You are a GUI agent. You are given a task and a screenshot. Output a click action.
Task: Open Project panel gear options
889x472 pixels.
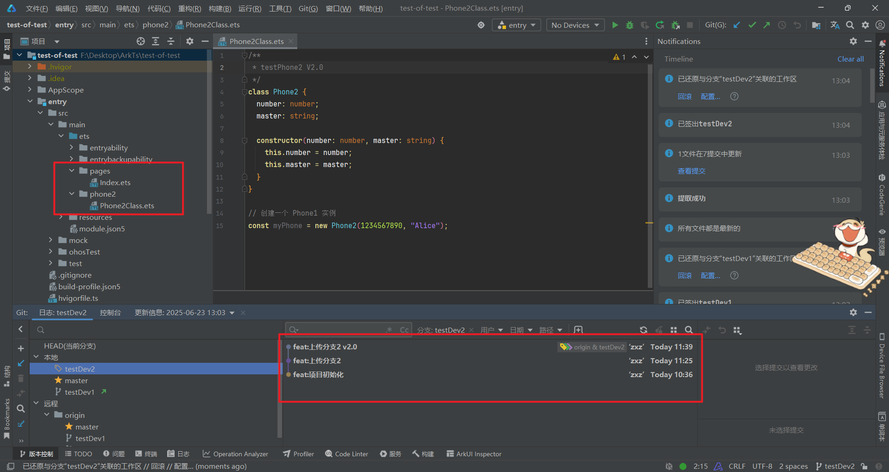coord(189,41)
